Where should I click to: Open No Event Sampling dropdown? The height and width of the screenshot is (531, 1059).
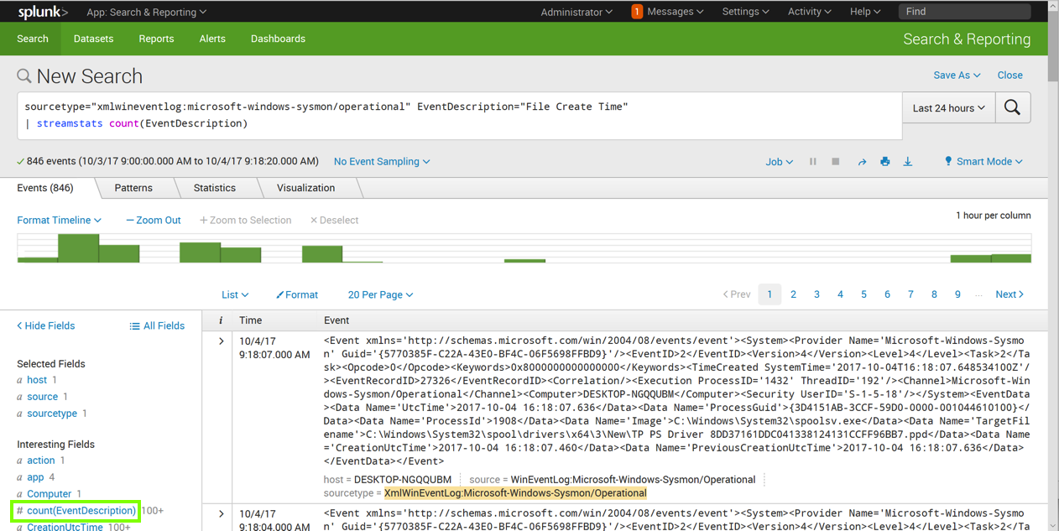(x=382, y=161)
